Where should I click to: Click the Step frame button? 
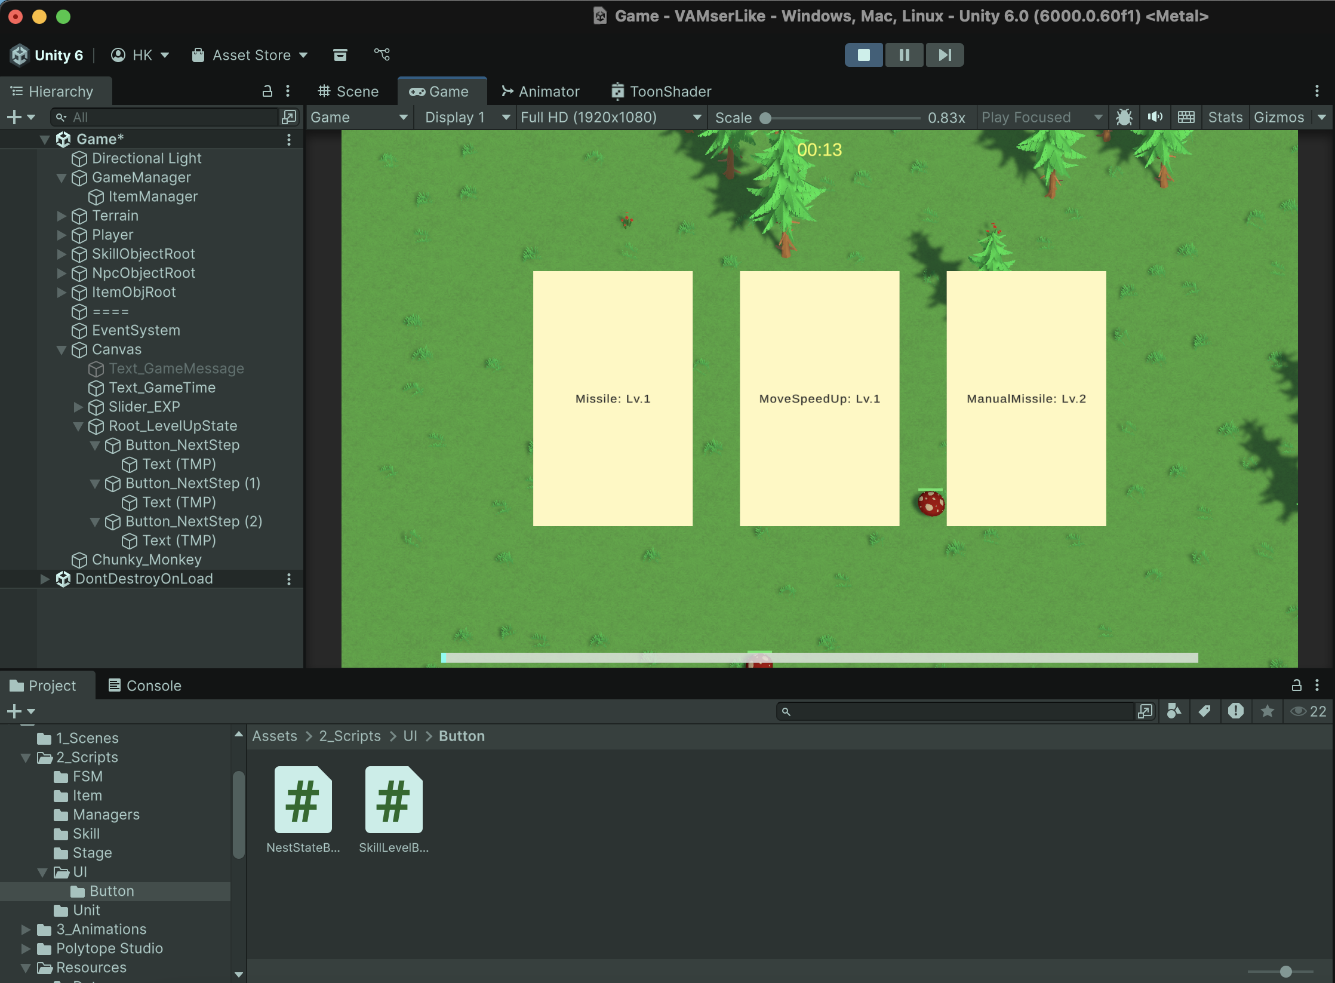pyautogui.click(x=945, y=55)
